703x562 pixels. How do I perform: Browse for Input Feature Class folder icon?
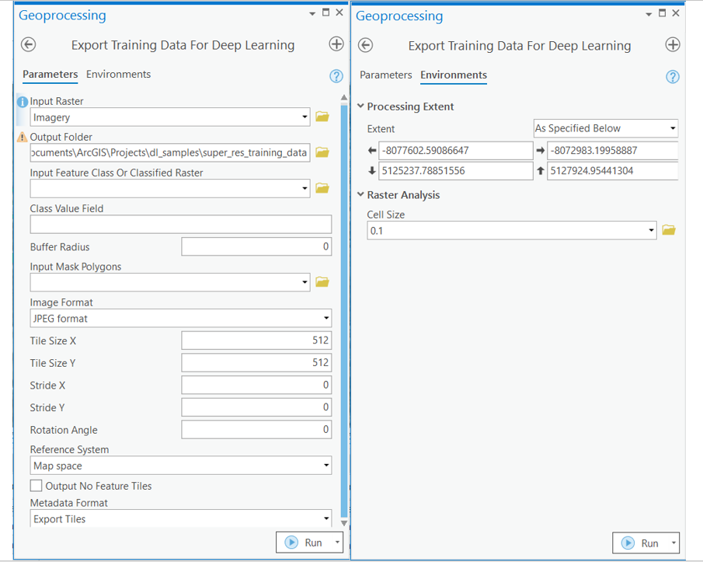[x=322, y=188]
